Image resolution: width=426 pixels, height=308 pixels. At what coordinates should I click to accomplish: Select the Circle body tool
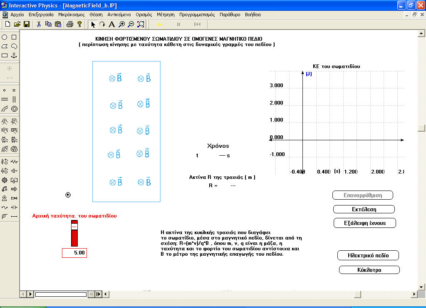pyautogui.click(x=5, y=37)
